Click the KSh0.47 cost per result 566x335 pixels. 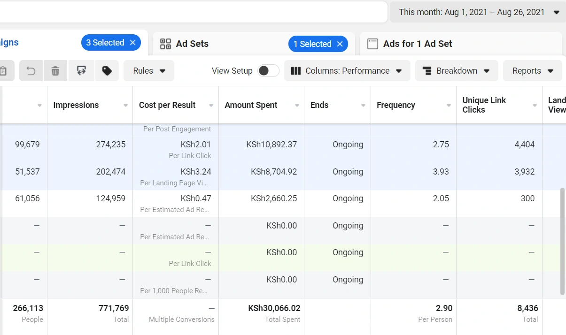pyautogui.click(x=196, y=198)
